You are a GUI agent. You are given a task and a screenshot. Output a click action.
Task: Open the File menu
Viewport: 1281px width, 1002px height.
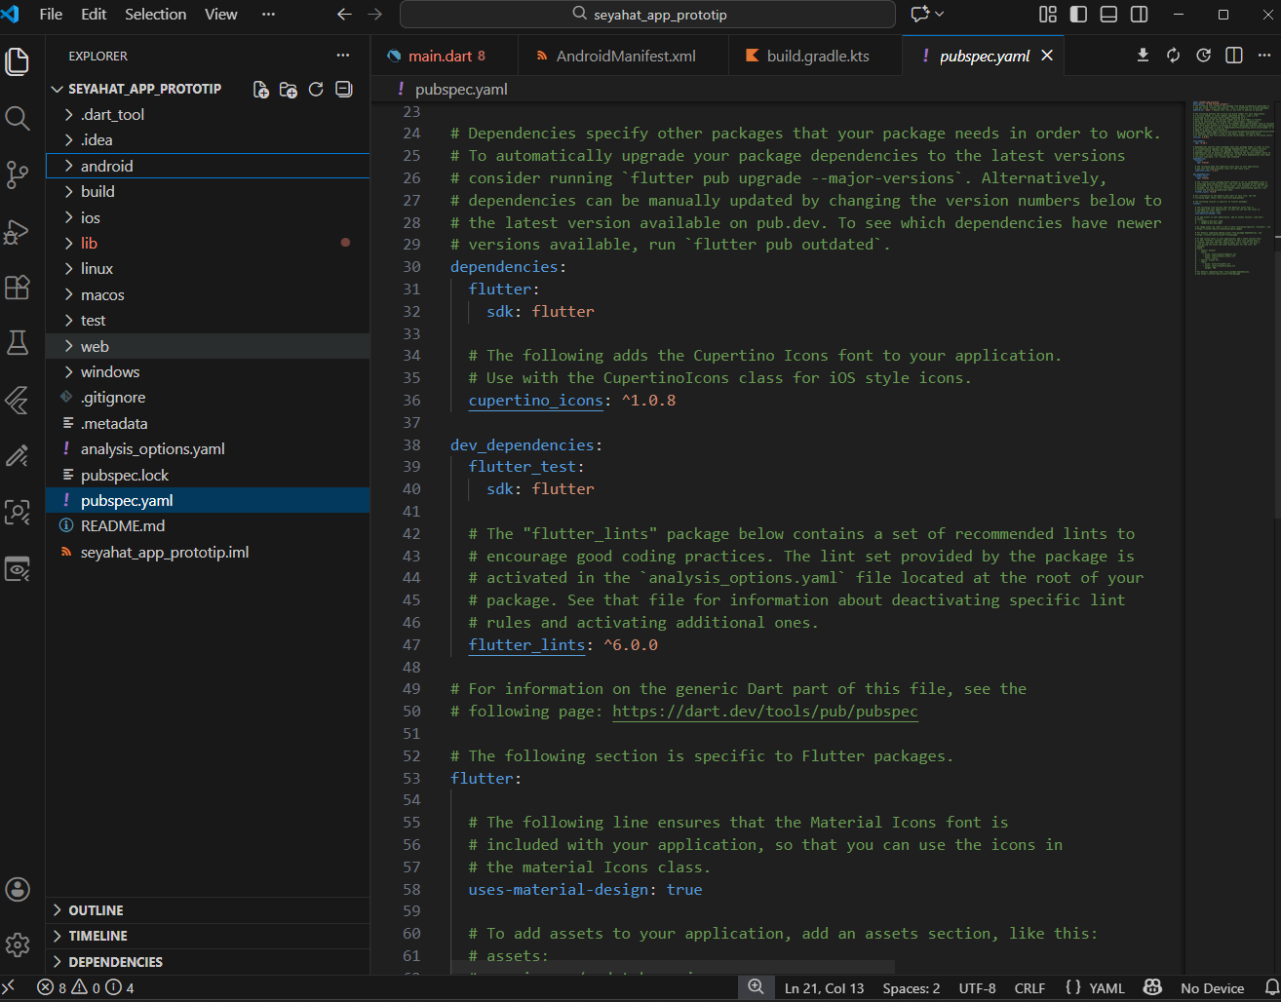point(51,14)
